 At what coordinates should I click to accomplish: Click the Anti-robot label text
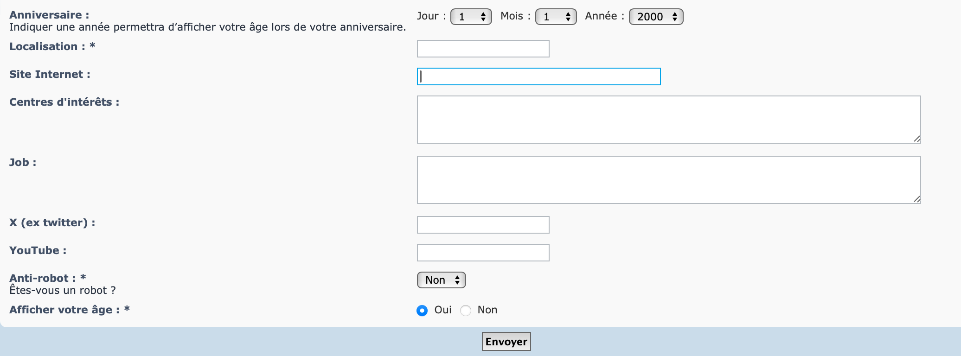42,278
